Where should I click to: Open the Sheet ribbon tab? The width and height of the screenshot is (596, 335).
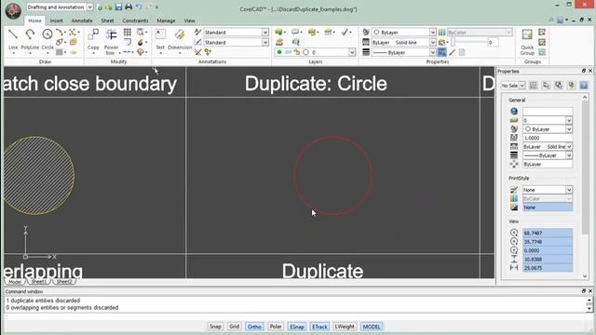point(107,20)
